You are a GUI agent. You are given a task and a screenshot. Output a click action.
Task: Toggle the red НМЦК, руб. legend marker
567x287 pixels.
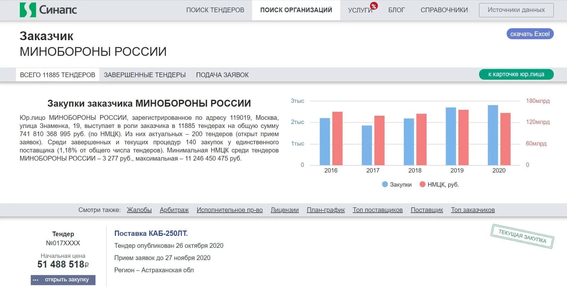[423, 184]
